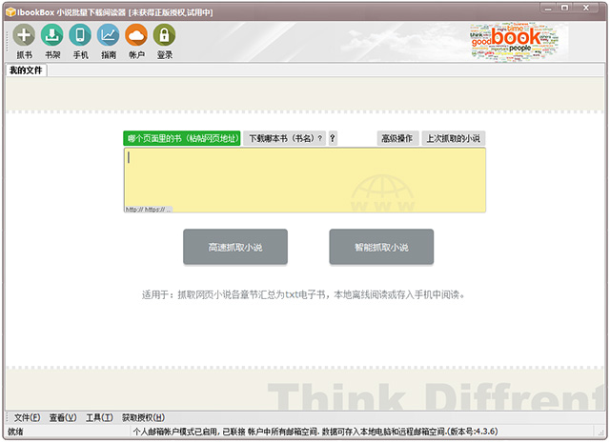Image resolution: width=610 pixels, height=443 pixels.
Task: Open the 帐户 cloud account icon
Action: (136, 34)
